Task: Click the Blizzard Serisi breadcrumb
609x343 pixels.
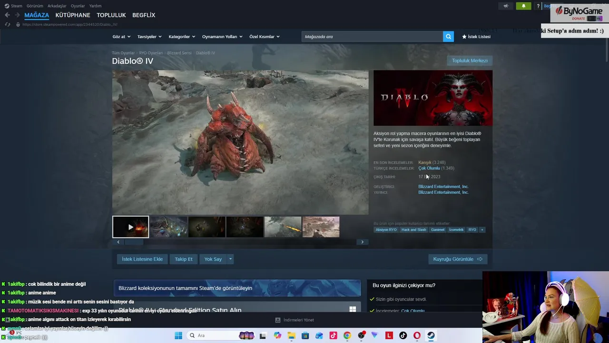Action: pos(179,53)
